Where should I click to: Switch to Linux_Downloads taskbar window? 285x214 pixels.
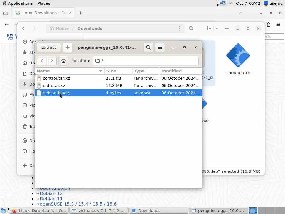click(39, 211)
